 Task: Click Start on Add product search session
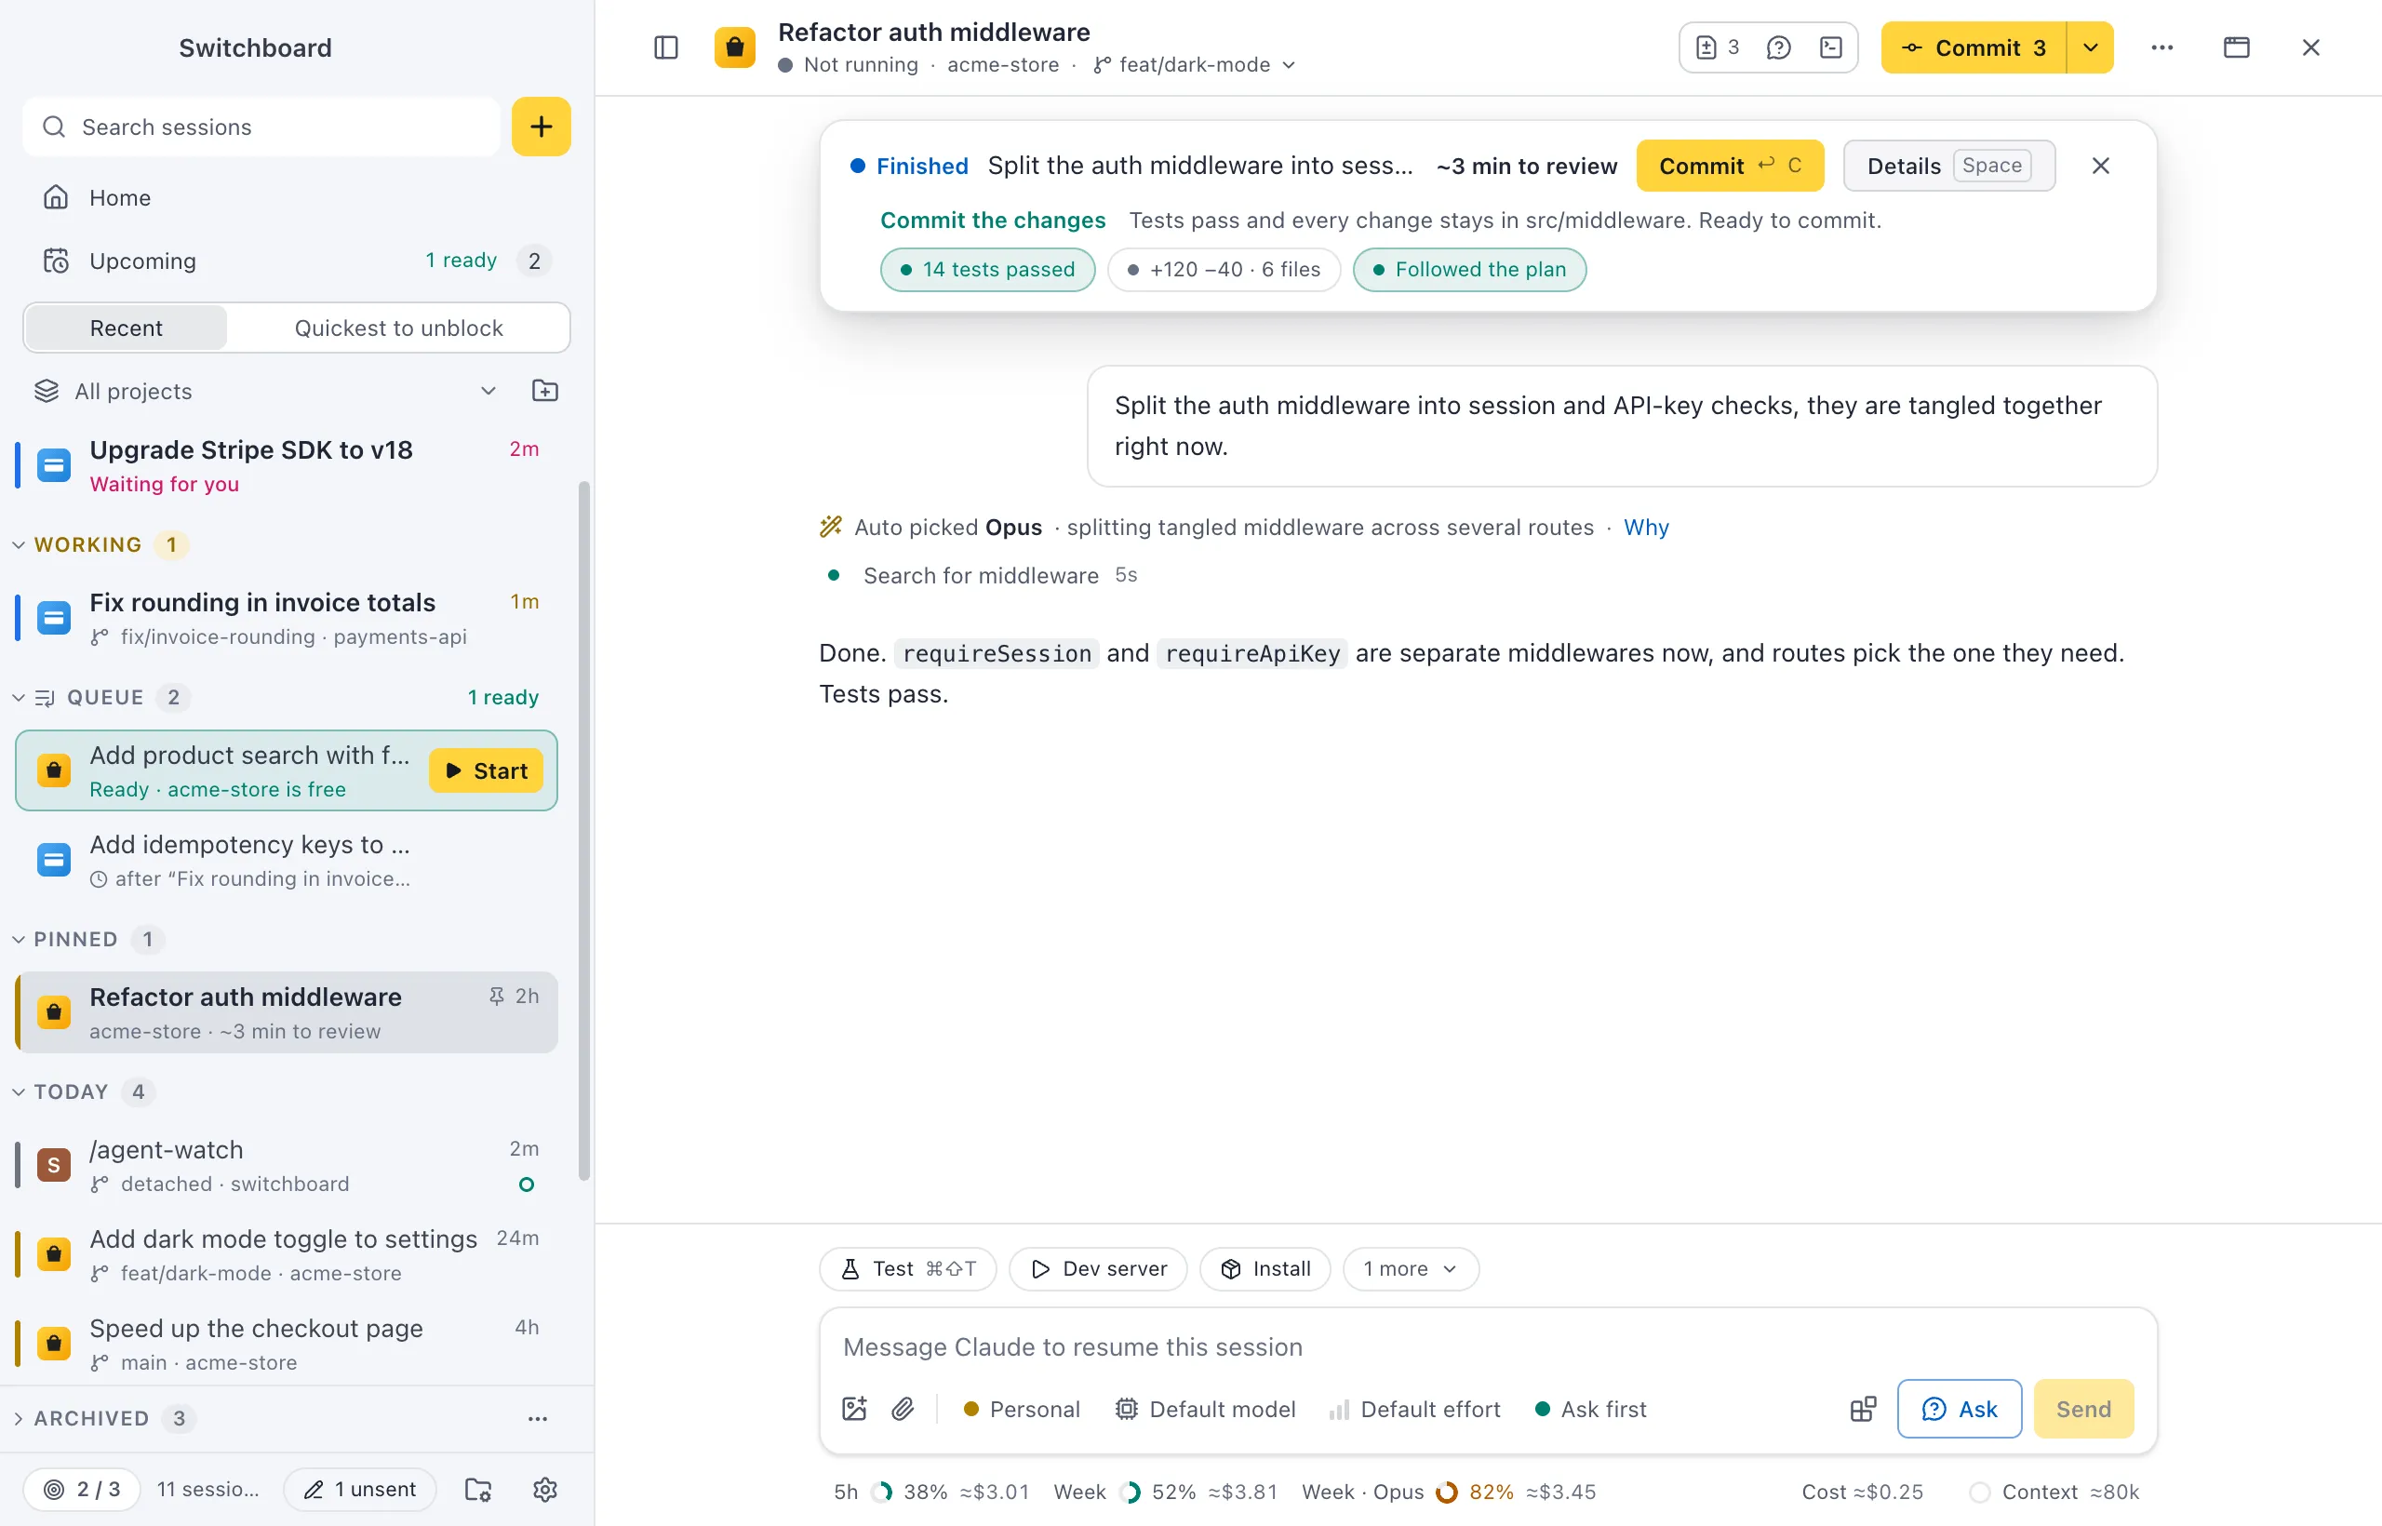[x=486, y=770]
